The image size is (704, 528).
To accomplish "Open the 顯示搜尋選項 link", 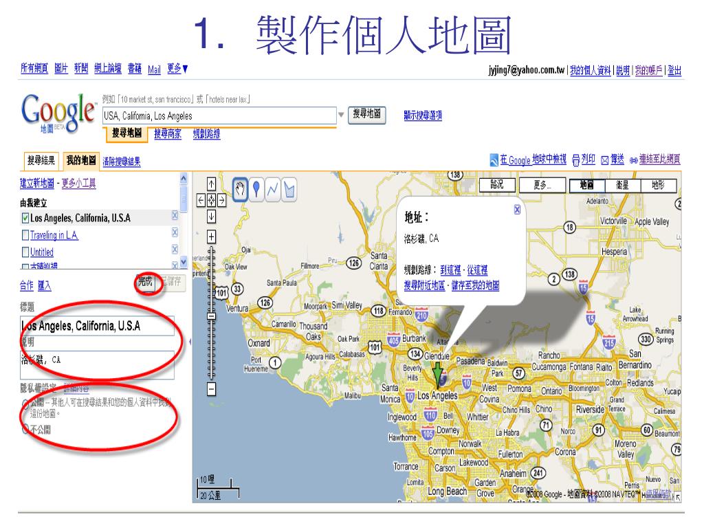I will coord(423,115).
